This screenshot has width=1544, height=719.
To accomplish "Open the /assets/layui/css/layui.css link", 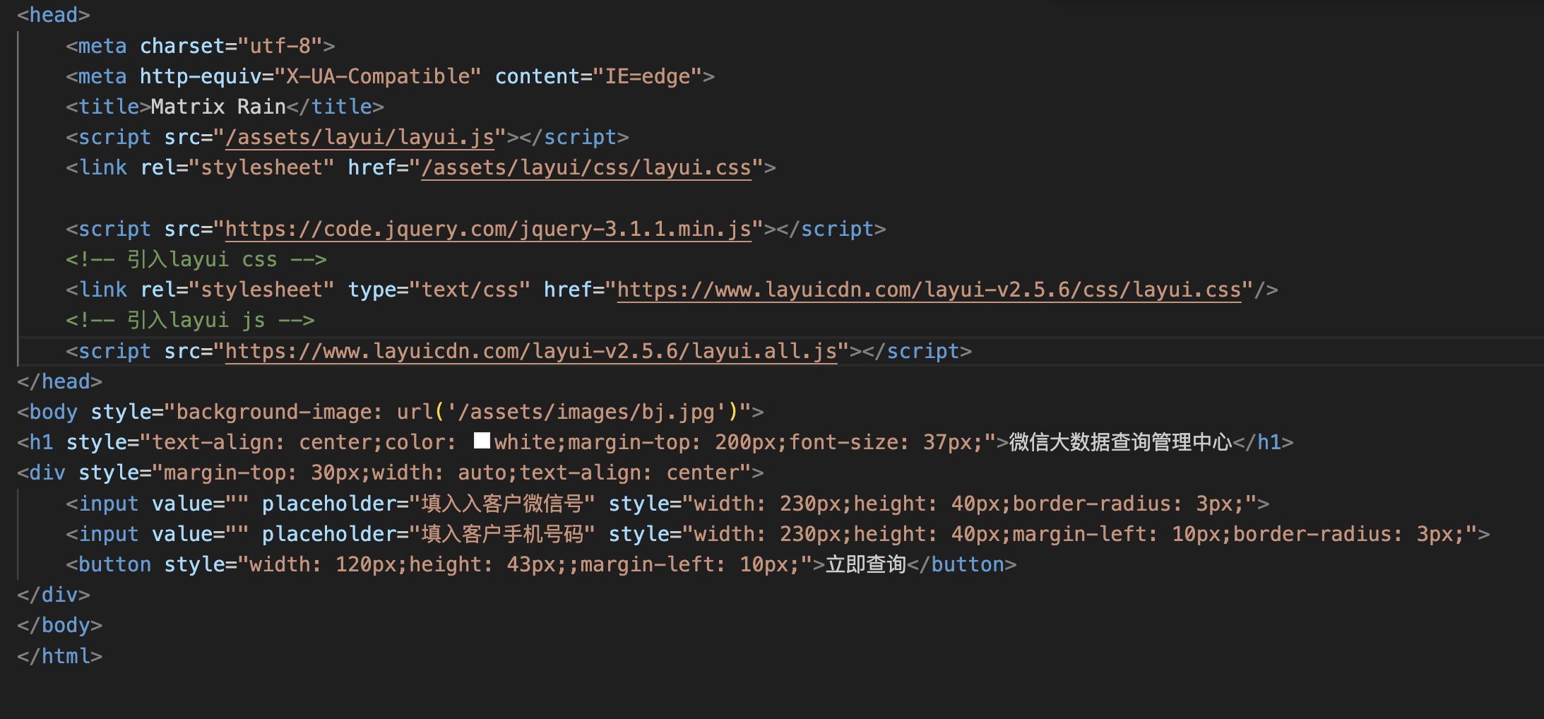I will pyautogui.click(x=586, y=167).
